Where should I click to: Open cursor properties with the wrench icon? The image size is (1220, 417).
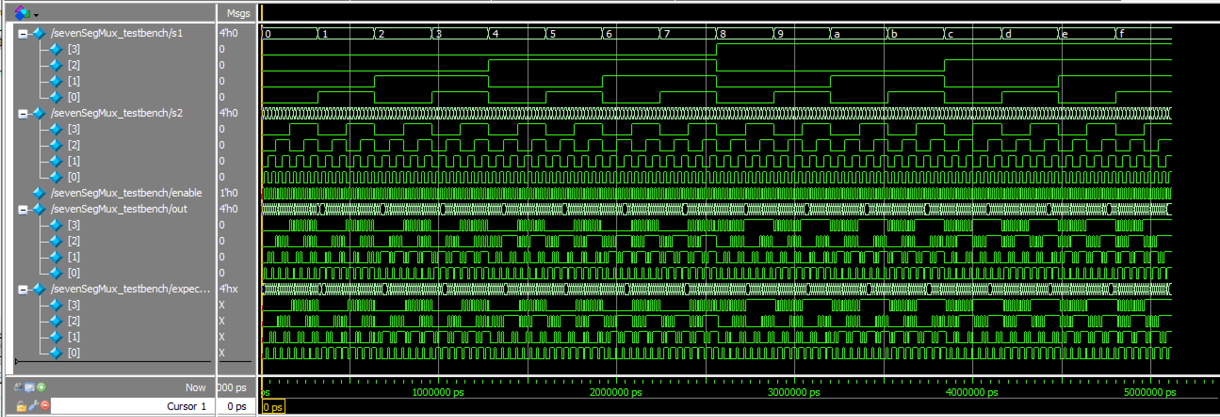point(33,406)
